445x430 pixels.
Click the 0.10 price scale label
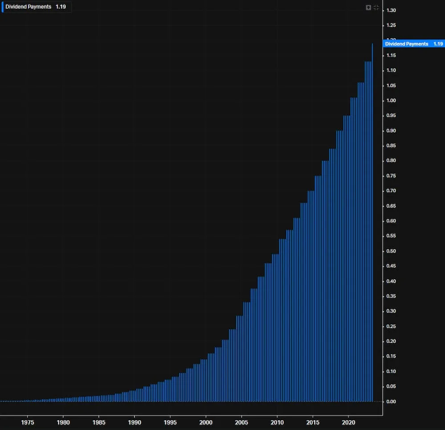391,371
